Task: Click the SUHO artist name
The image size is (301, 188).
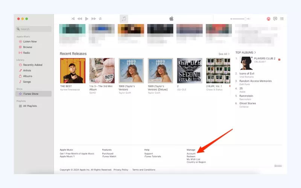Action: pyautogui.click(x=93, y=93)
